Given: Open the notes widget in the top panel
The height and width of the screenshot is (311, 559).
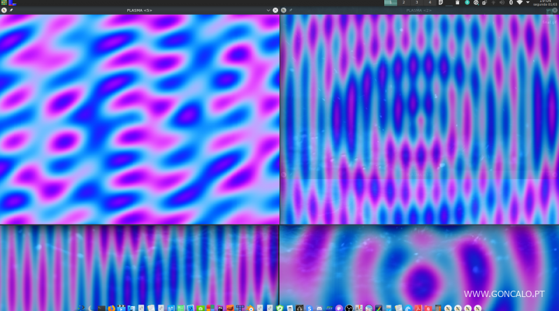Looking at the screenshot, I should pos(441,3).
